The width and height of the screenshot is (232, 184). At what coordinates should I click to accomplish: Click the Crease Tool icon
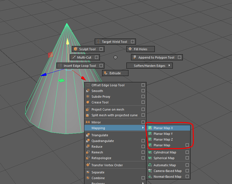[88, 102]
